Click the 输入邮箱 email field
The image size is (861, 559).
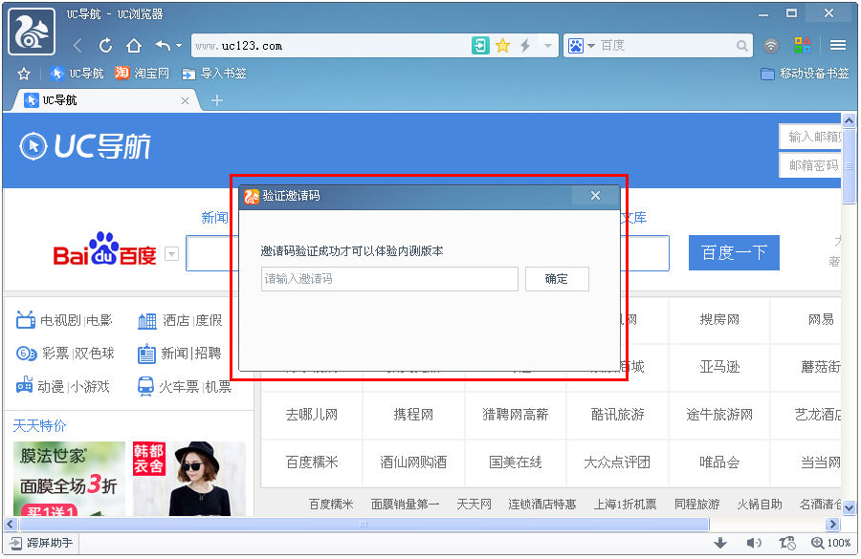[810, 137]
